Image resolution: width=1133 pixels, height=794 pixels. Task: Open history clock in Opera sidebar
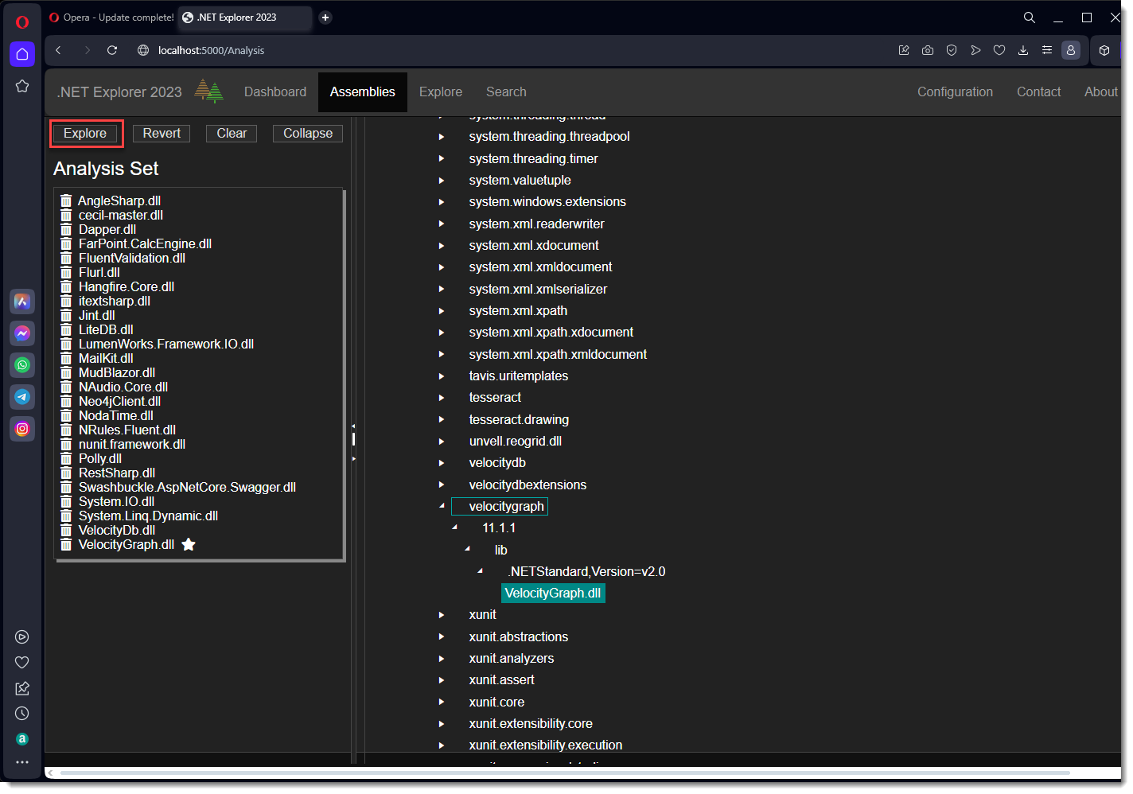[22, 714]
